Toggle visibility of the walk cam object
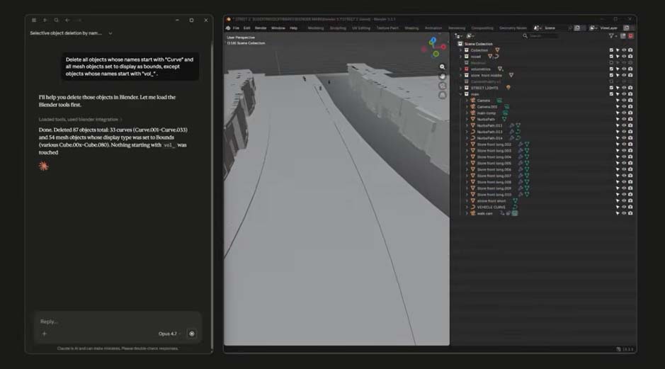Image resolution: width=665 pixels, height=369 pixels. [624, 213]
